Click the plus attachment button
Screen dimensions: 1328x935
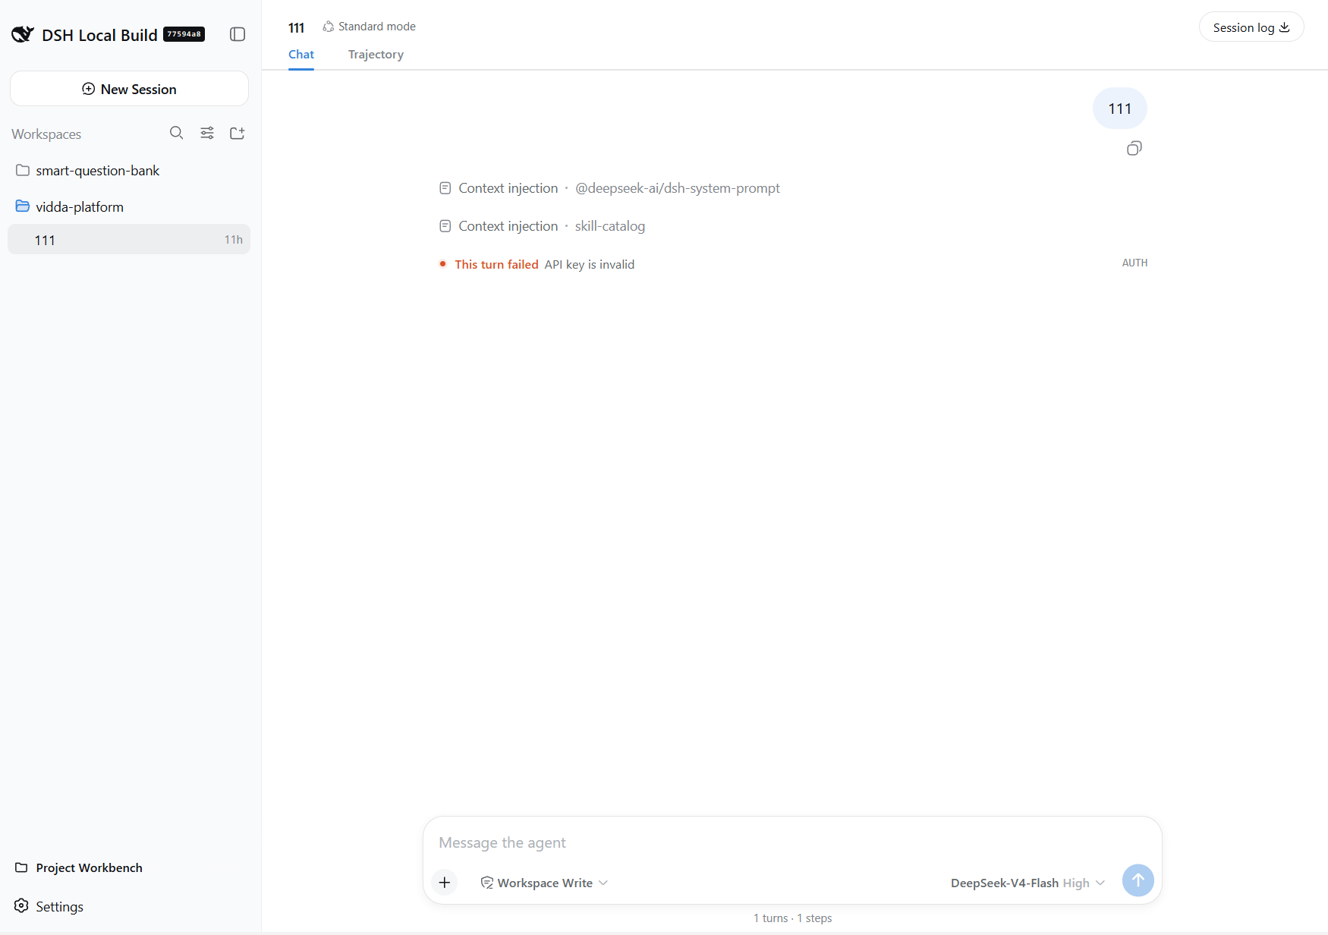tap(445, 882)
